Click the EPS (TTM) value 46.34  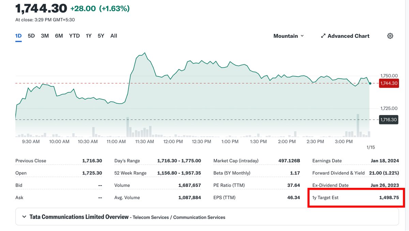(294, 197)
